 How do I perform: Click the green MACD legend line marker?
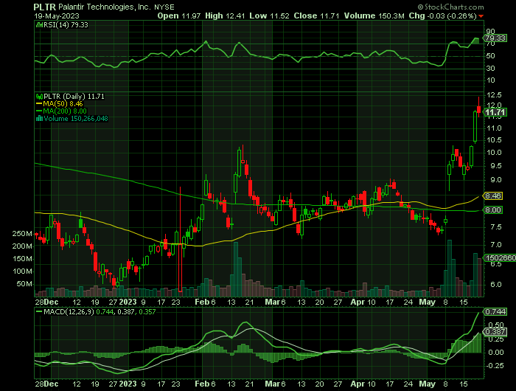point(39,311)
